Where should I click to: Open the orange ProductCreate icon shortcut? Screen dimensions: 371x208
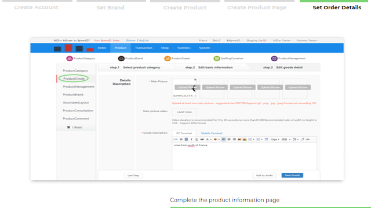point(168,58)
